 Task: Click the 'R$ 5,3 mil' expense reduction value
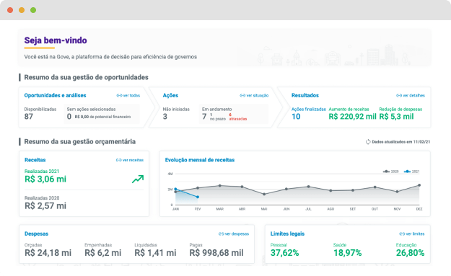[x=396, y=117]
